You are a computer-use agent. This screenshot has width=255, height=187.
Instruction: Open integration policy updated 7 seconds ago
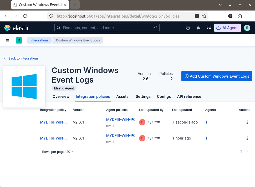pos(54,122)
